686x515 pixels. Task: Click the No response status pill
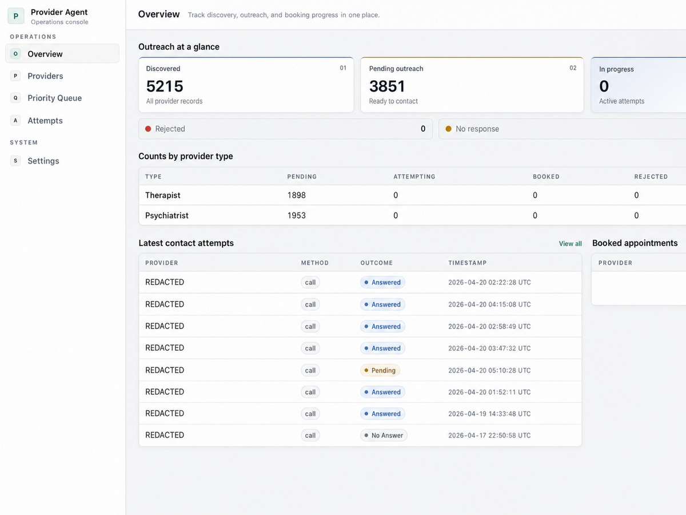coord(563,129)
